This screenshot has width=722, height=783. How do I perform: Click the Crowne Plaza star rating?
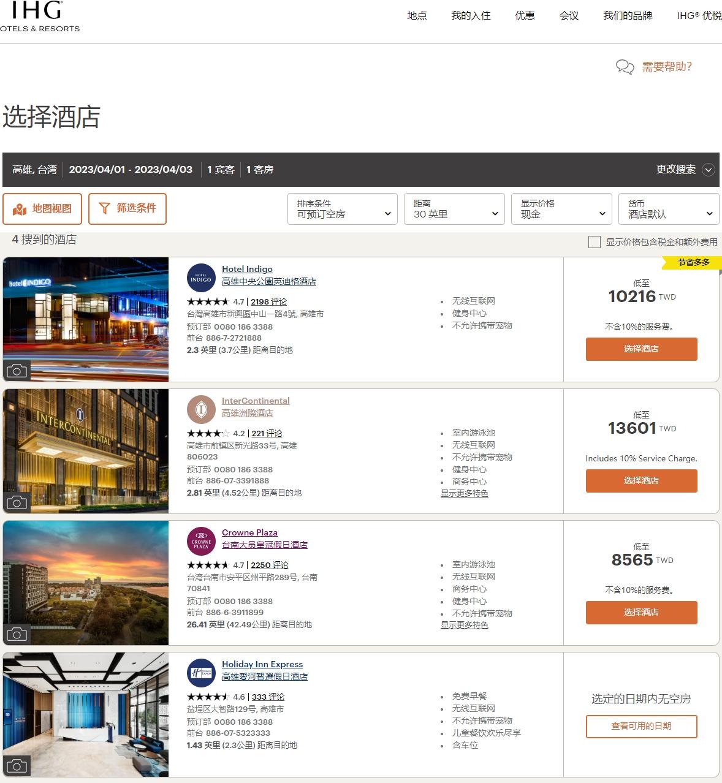tap(208, 565)
